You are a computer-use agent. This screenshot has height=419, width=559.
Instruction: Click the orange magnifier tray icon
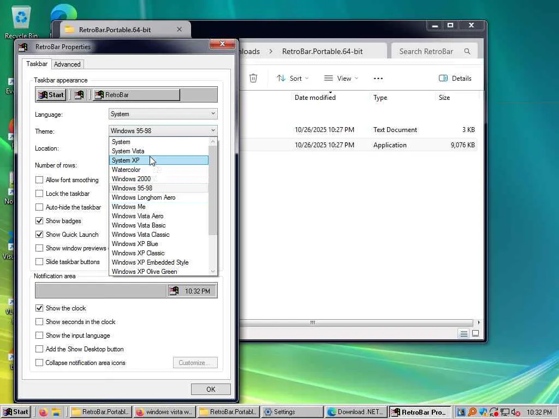tap(472, 412)
